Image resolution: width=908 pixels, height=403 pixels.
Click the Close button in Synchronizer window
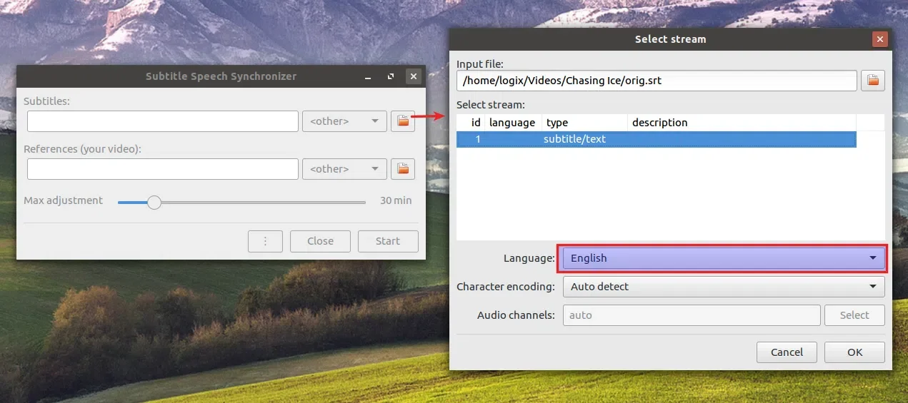click(320, 241)
